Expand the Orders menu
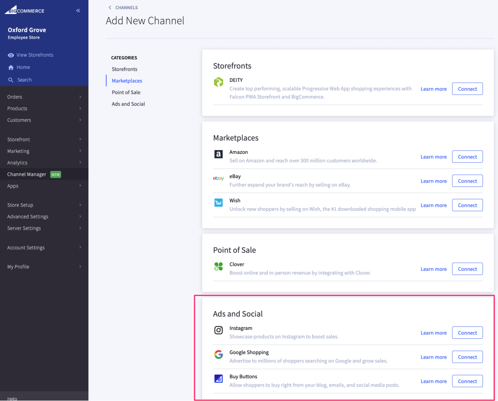 click(44, 97)
